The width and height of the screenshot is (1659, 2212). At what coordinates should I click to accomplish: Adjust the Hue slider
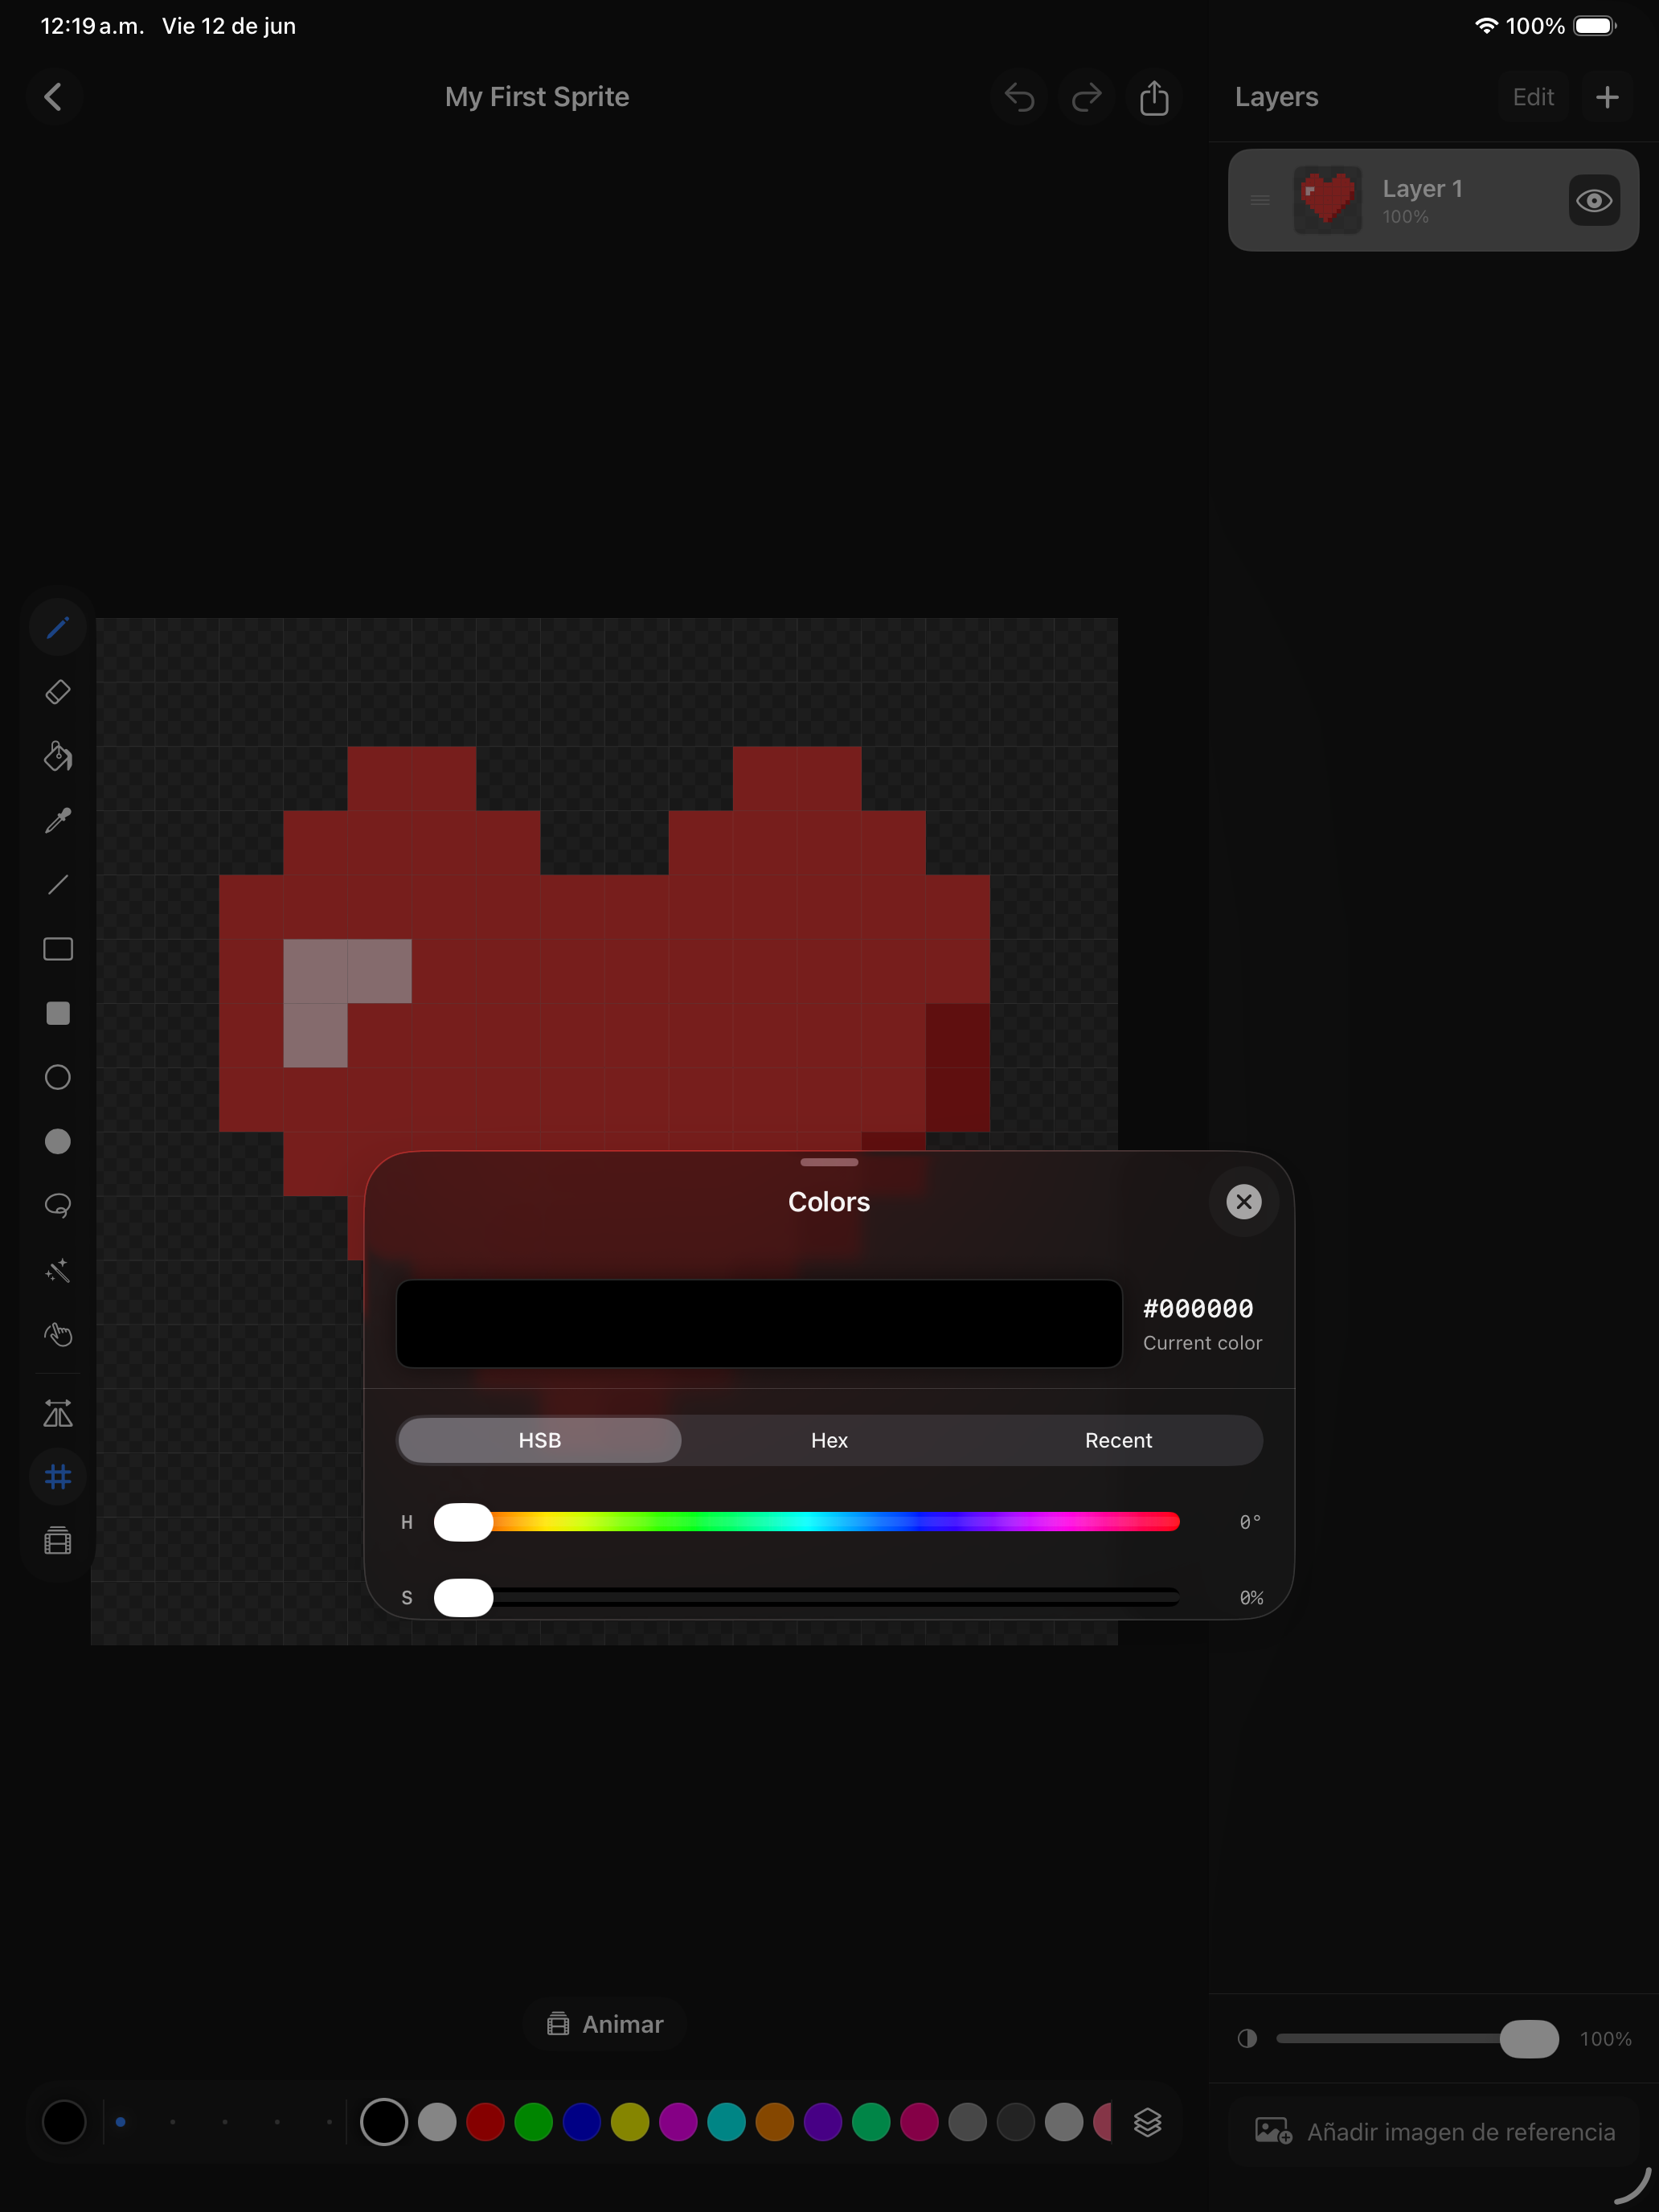807,1521
